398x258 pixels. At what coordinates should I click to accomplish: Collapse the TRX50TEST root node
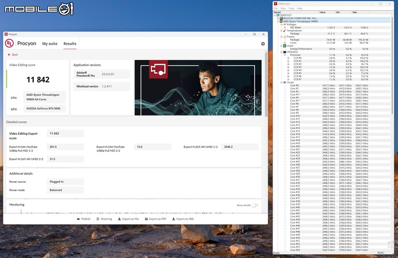[275, 15]
